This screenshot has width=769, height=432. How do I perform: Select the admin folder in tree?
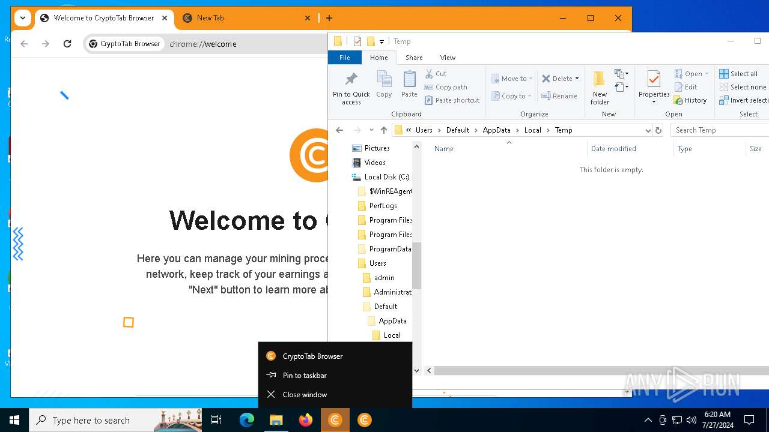click(x=384, y=278)
